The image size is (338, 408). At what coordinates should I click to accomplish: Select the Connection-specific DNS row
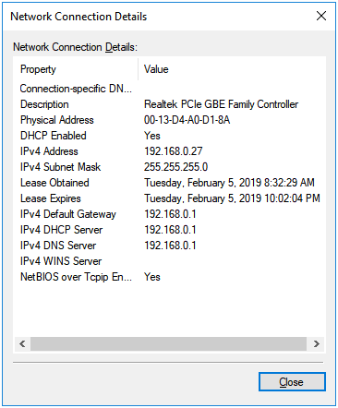pyautogui.click(x=169, y=89)
